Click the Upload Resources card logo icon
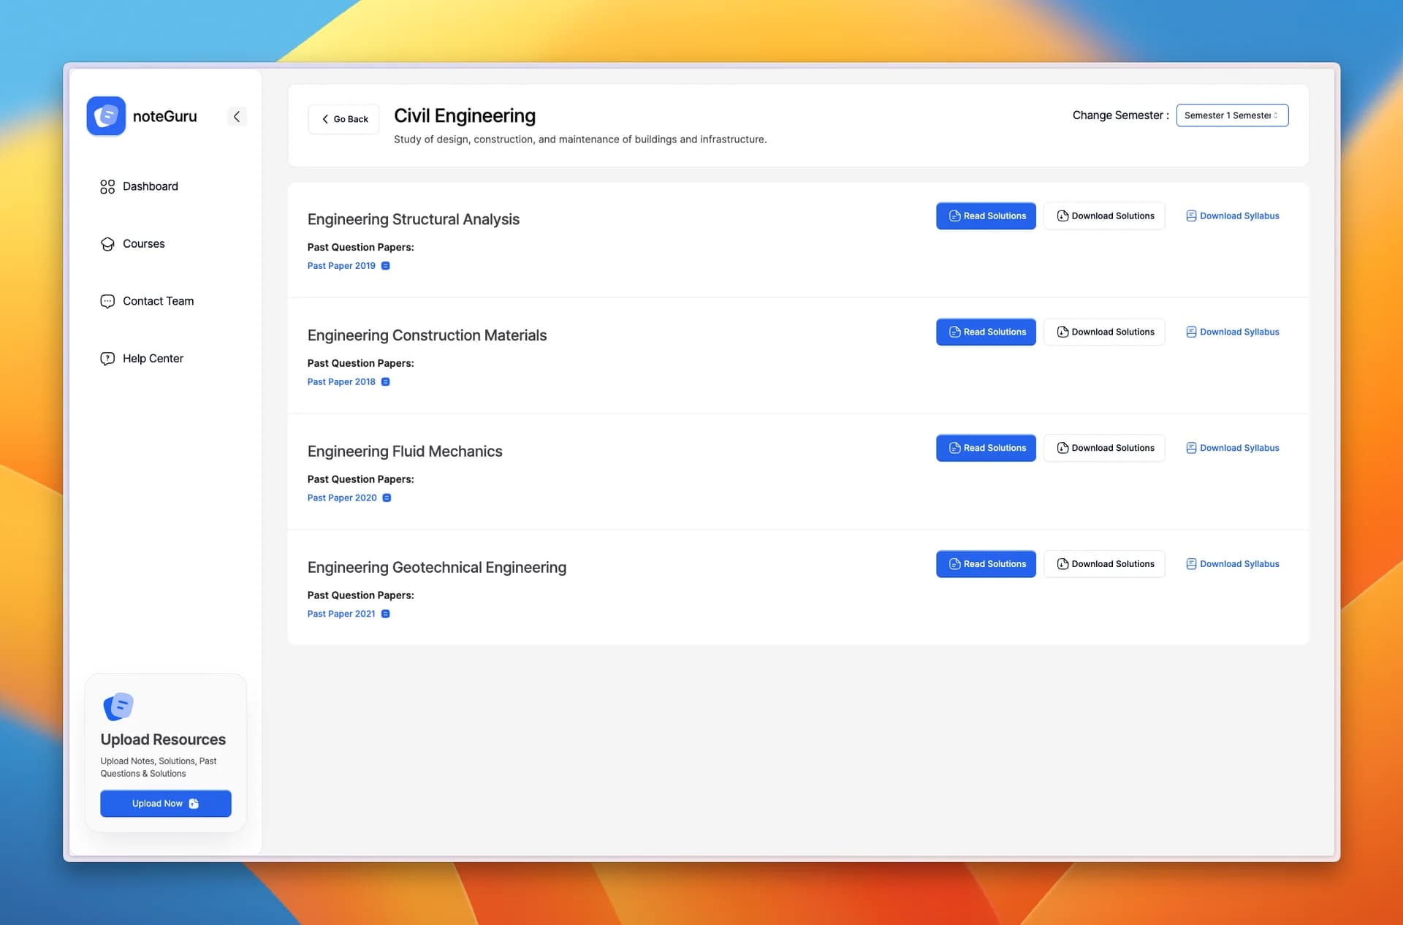 coord(118,707)
